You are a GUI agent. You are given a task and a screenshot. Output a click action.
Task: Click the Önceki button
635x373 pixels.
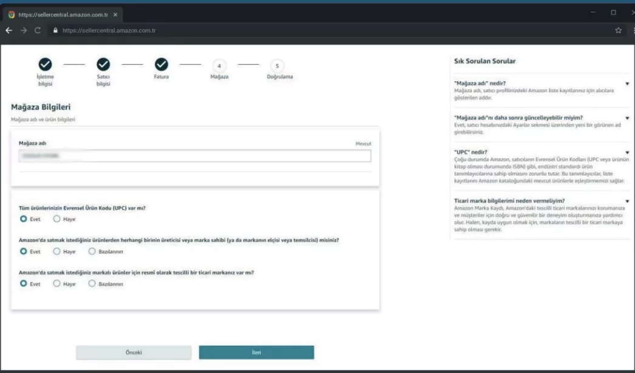[x=134, y=352]
